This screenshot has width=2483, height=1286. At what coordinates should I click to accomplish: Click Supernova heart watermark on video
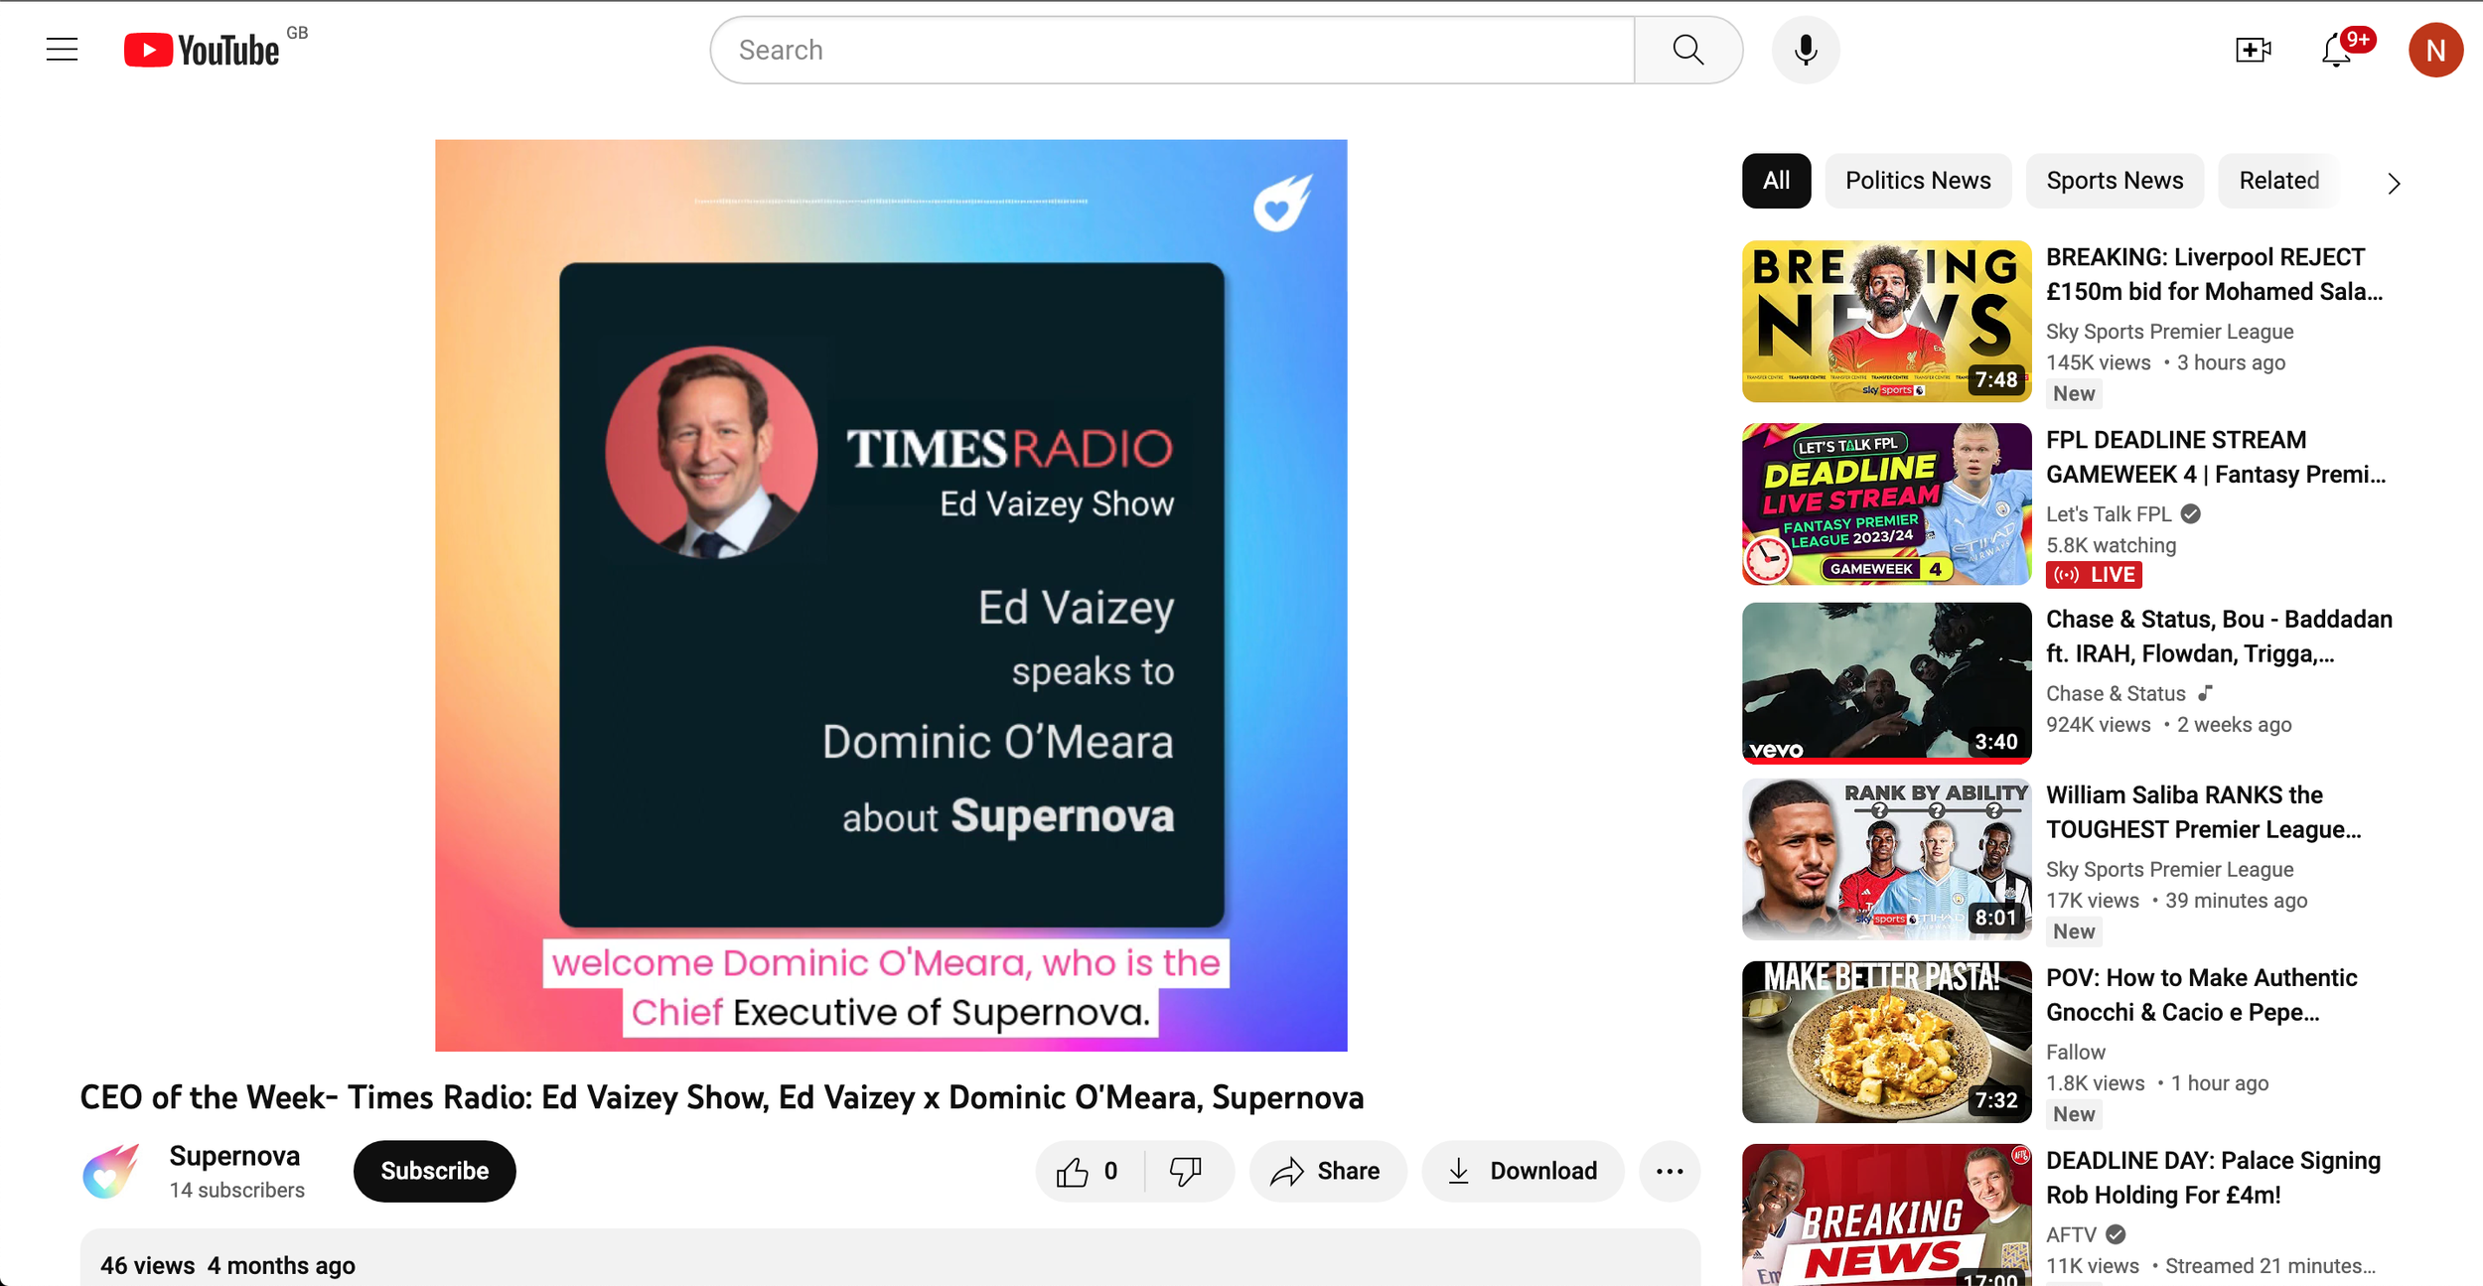[x=1281, y=203]
